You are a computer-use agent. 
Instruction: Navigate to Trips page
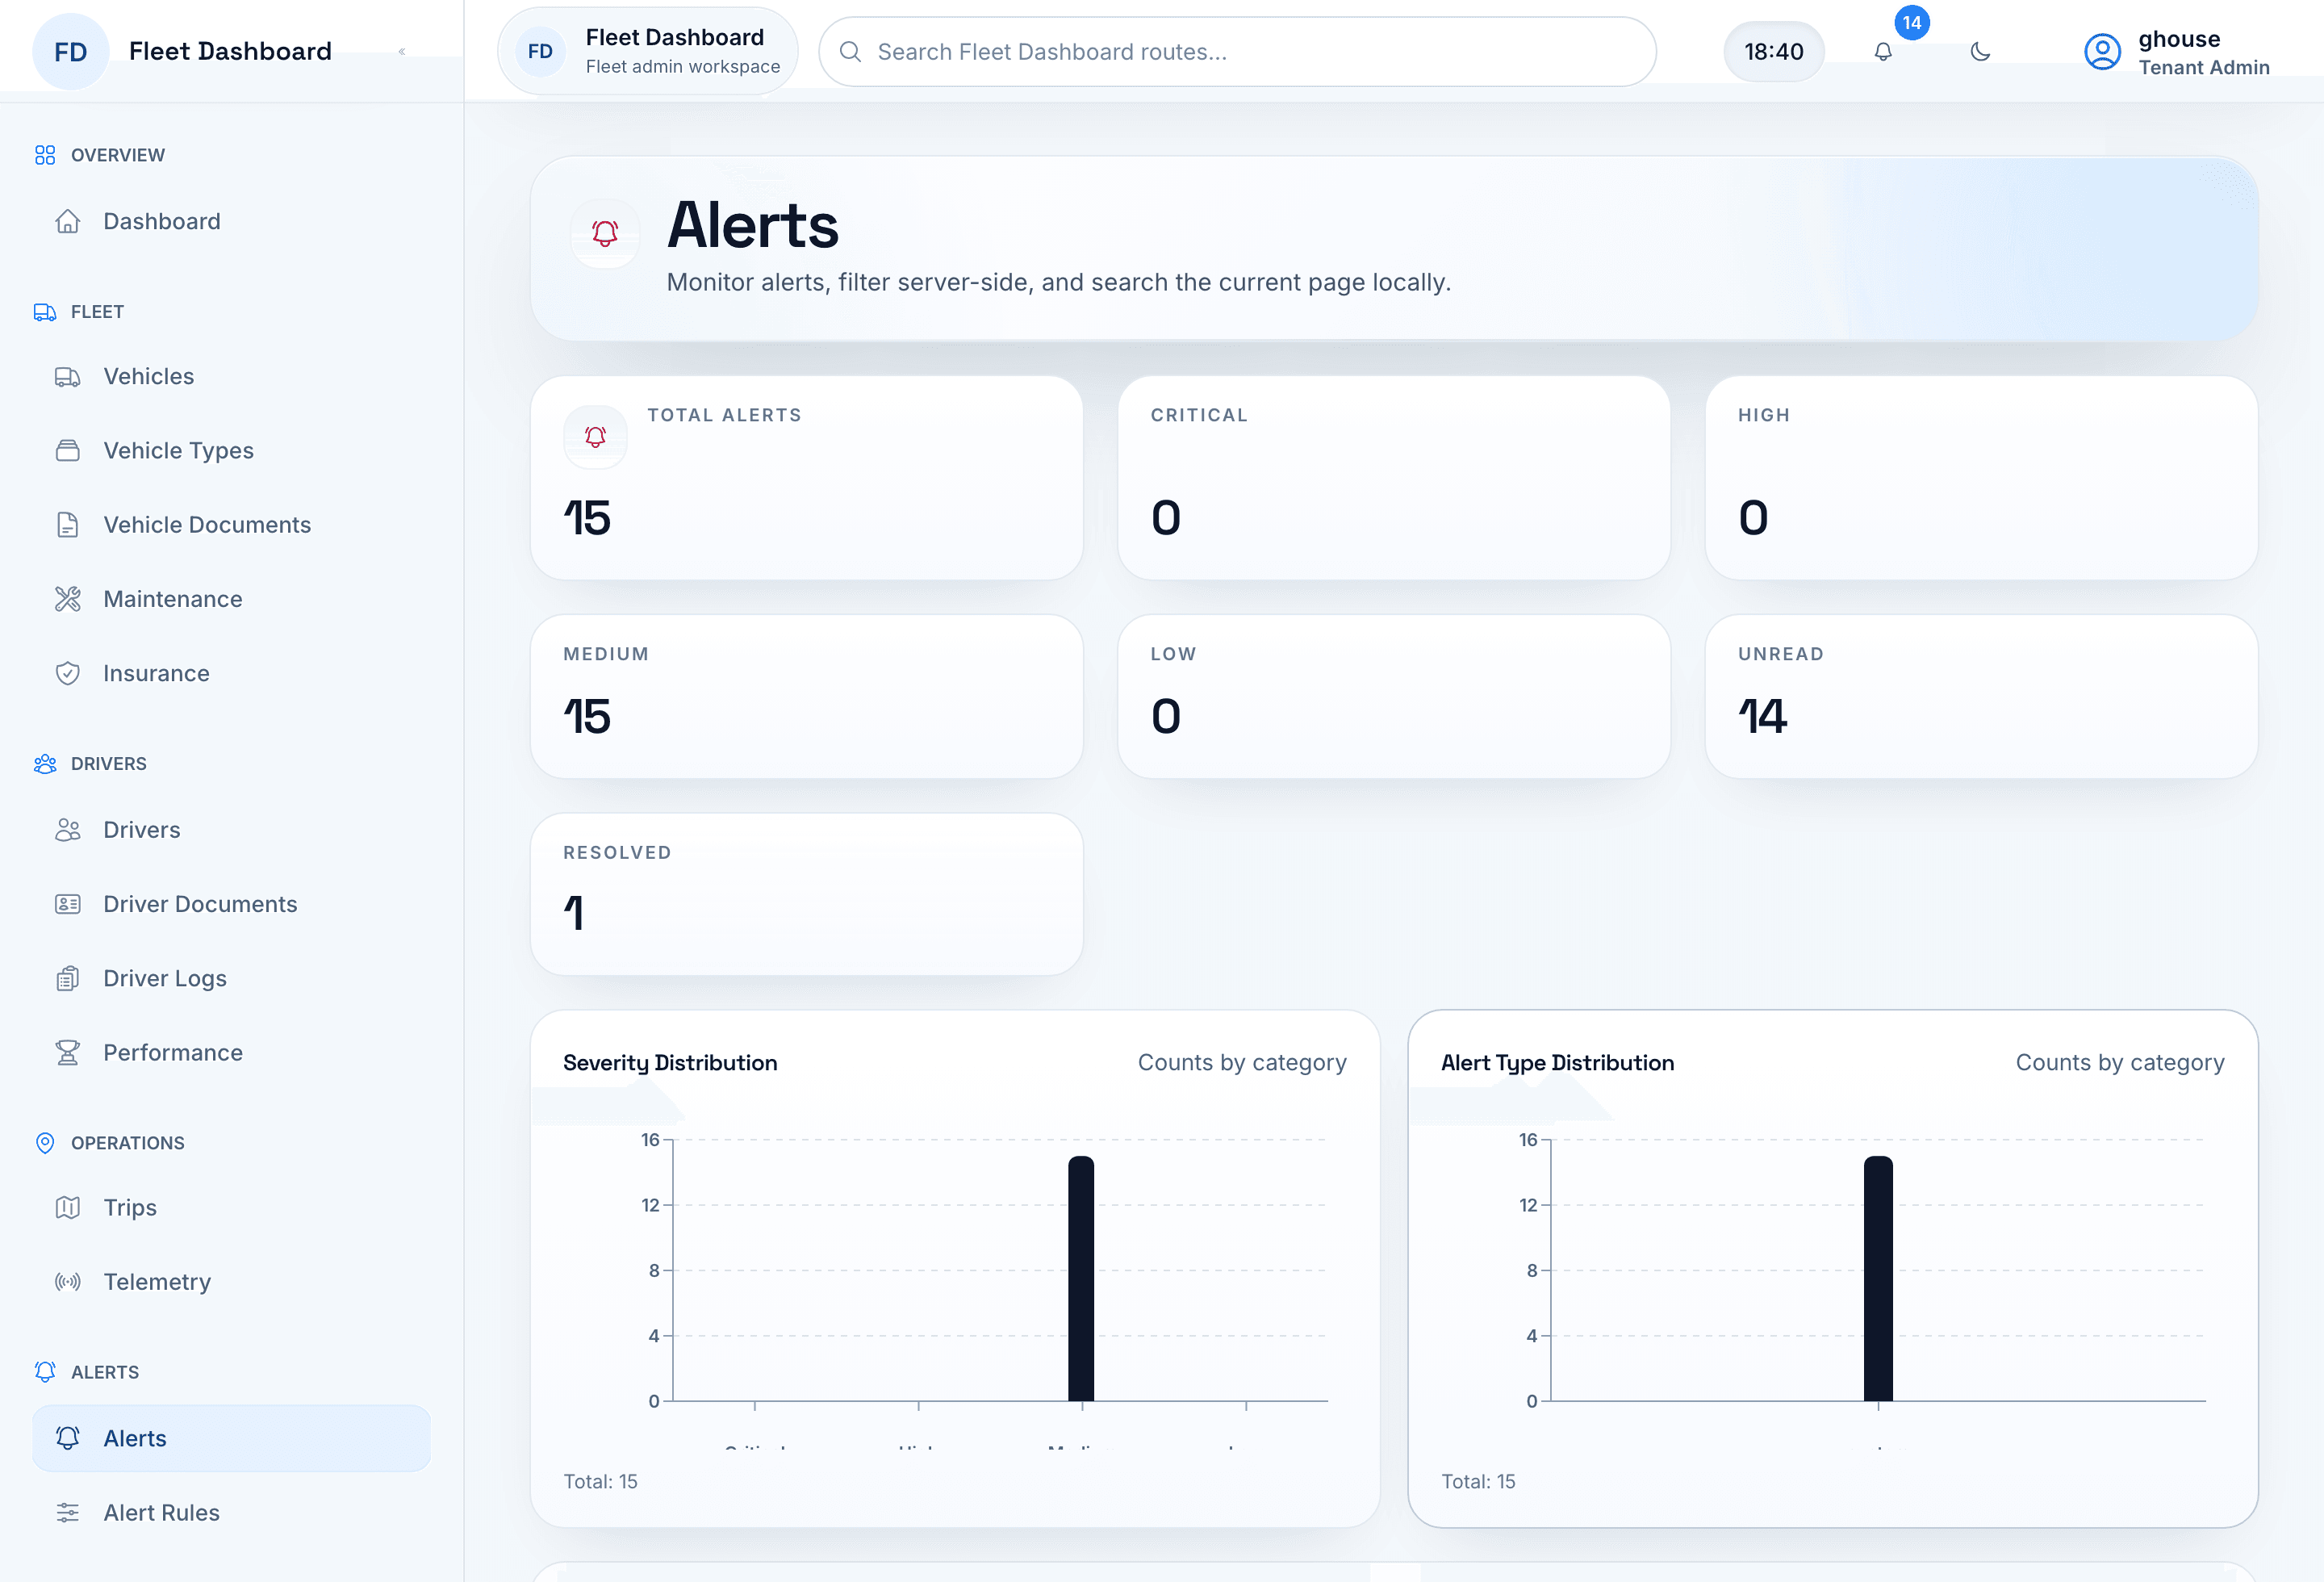(231, 1207)
